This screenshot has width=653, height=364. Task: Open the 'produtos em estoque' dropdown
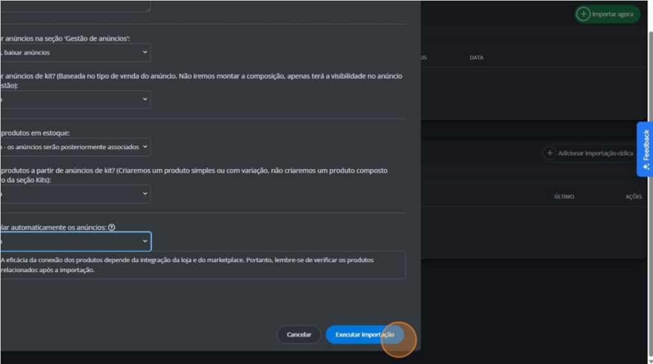click(x=75, y=147)
